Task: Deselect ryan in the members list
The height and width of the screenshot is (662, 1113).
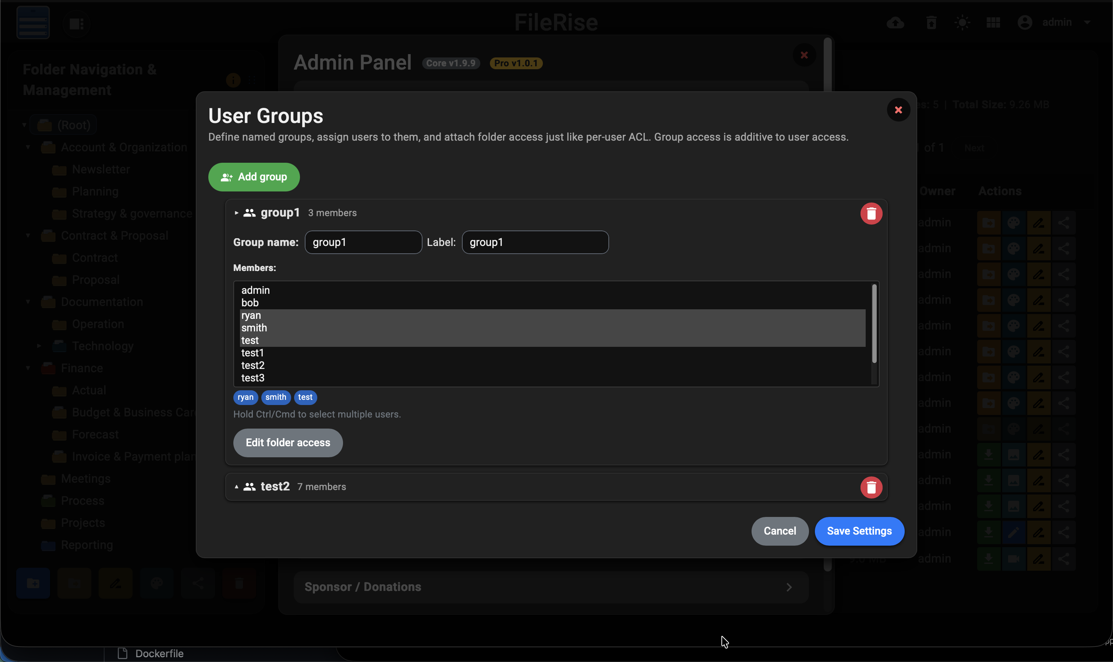Action: pos(251,316)
